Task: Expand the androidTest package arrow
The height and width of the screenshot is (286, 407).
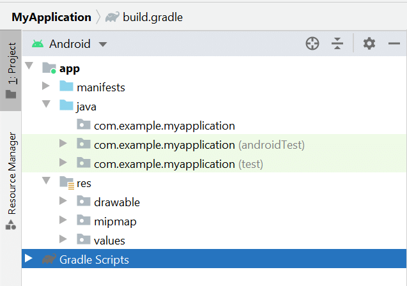Action: pos(63,143)
